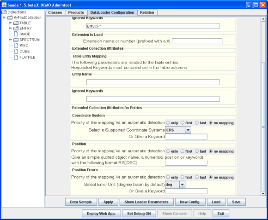
Task: Click the MISC document icon
Action: 16,45
